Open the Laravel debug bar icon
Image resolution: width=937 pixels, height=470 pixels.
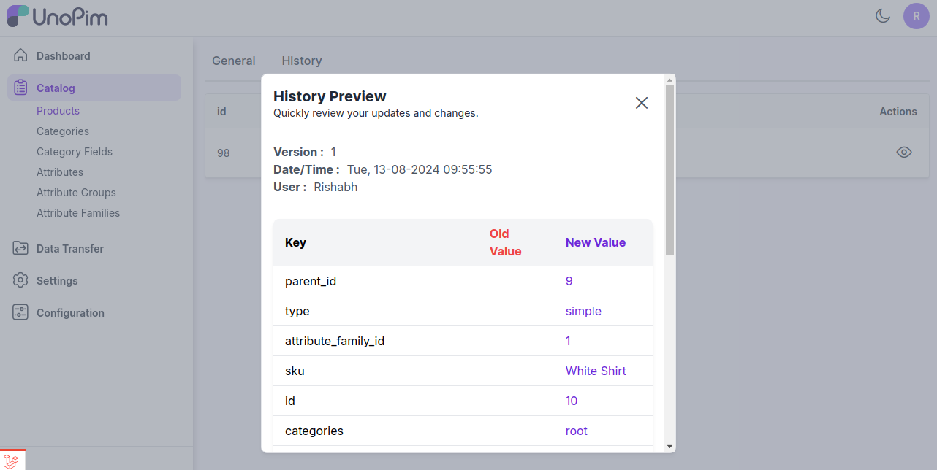coord(12,461)
